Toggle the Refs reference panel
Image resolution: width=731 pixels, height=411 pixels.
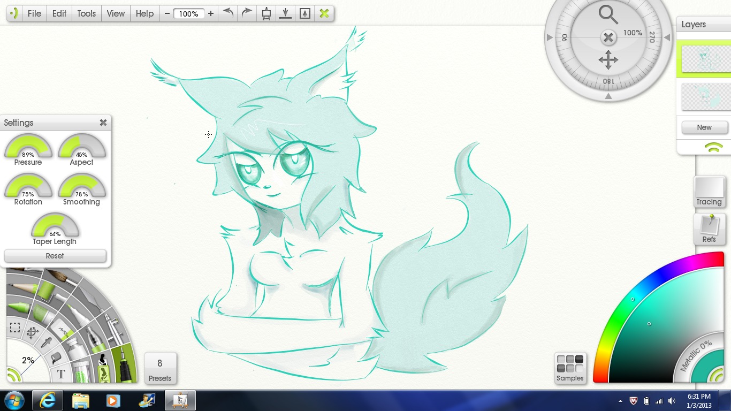click(709, 229)
